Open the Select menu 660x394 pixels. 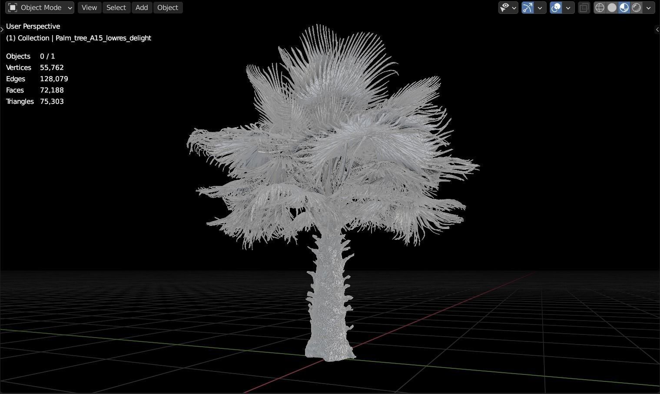116,7
